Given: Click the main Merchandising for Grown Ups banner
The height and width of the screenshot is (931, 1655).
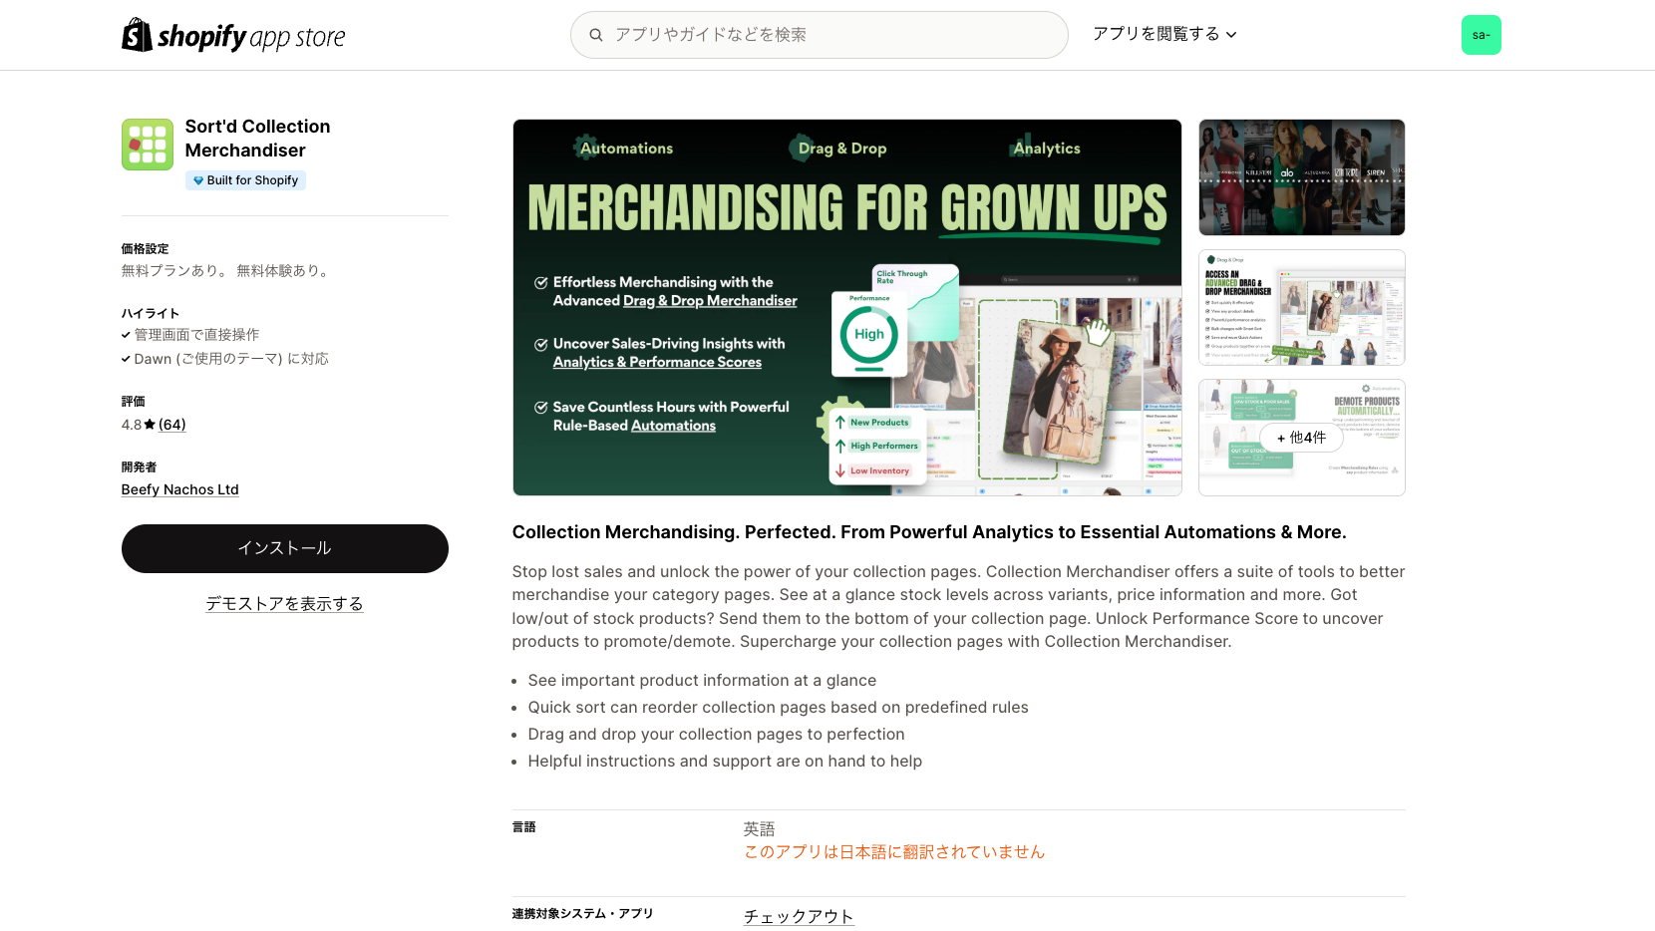Looking at the screenshot, I should (847, 307).
